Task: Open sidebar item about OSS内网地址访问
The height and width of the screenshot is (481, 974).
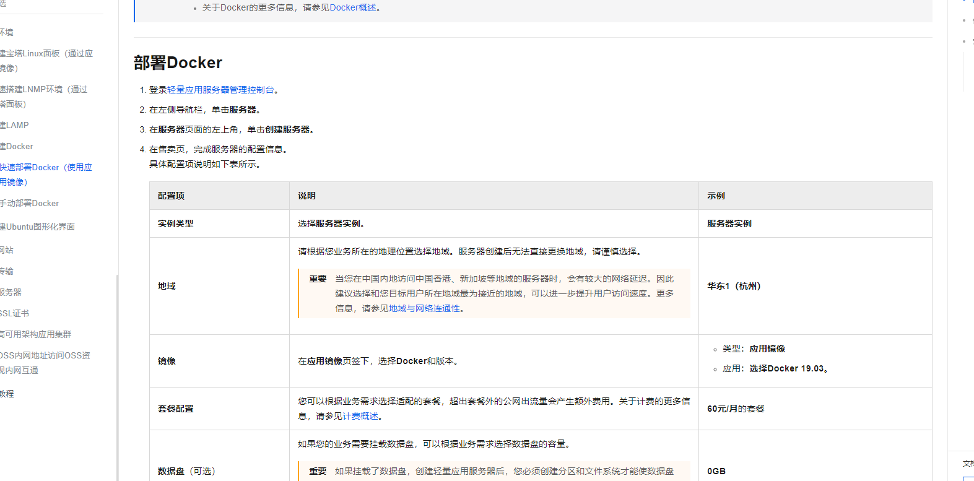Action: click(45, 363)
